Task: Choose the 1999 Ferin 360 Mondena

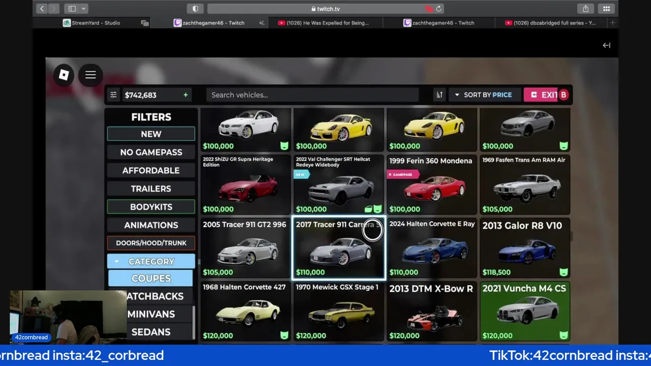Action: [432, 185]
